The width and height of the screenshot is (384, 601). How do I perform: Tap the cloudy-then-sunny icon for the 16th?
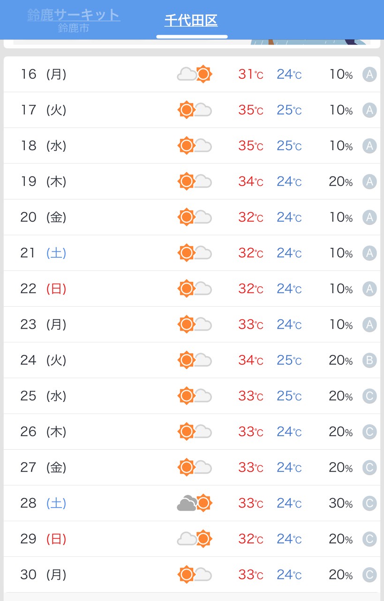point(195,74)
